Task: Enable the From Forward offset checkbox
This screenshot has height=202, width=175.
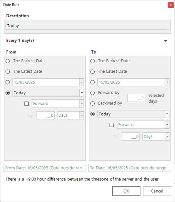Action: click(27, 104)
